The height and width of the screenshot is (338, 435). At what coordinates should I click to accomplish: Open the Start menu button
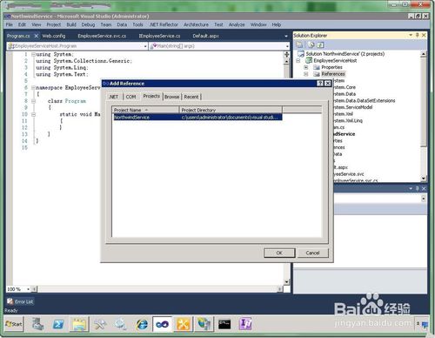[14, 324]
